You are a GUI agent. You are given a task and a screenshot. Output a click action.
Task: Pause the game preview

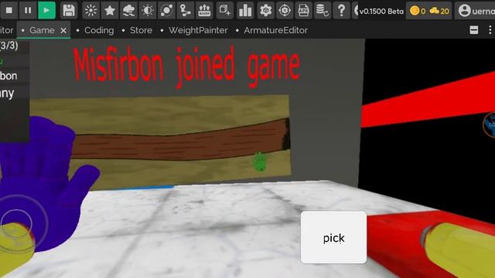coord(28,10)
